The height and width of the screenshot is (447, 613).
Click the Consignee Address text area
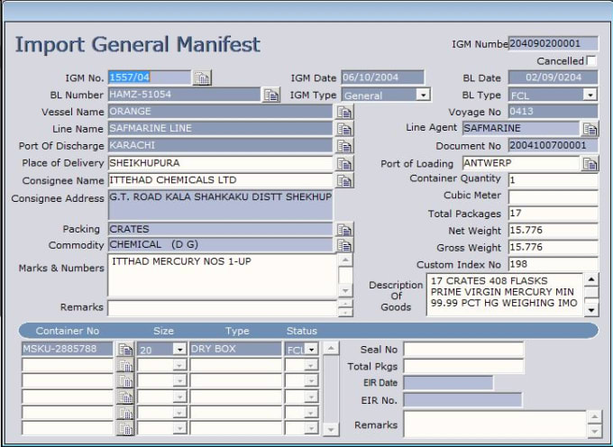[x=221, y=205]
